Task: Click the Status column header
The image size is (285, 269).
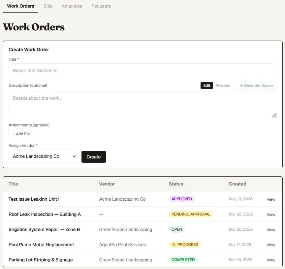Action: (176, 184)
